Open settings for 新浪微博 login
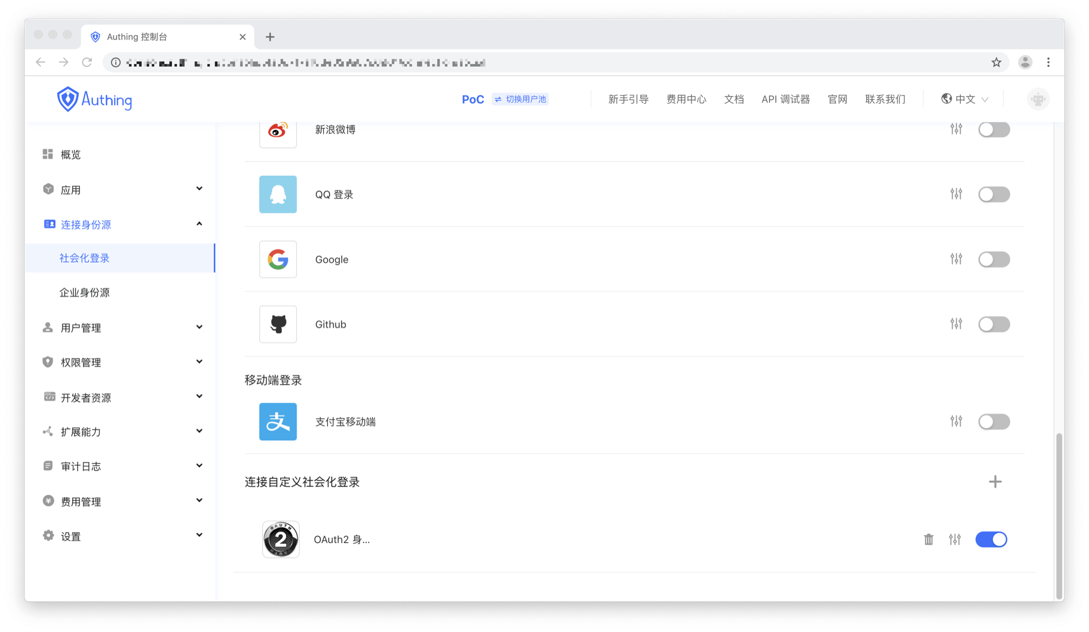The image size is (1089, 632). coord(956,129)
